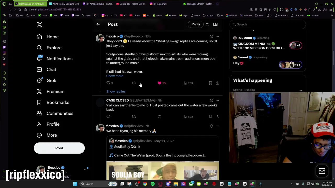This screenshot has height=188, width=335.
Task: Open Premium in X sidebar
Action: tap(51, 91)
